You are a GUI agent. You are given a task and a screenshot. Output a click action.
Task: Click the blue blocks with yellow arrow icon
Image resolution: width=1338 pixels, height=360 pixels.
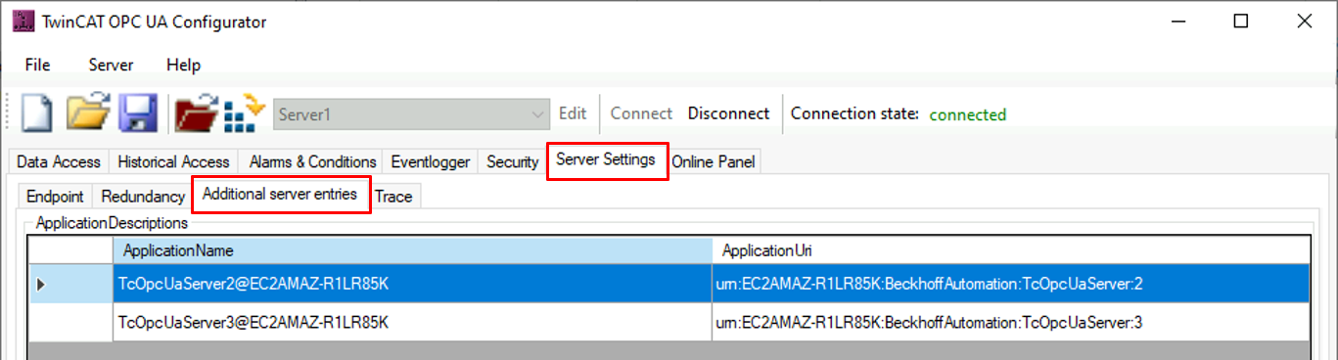tap(245, 112)
